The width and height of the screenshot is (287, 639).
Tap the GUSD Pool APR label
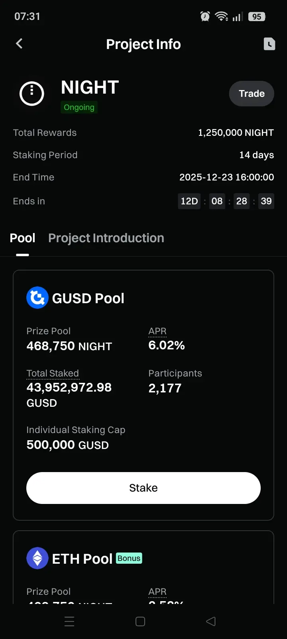[157, 331]
